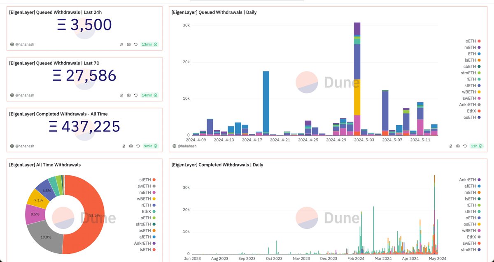Toggle ETH series in Queued Daily legend
The image size is (494, 262).
474,54
